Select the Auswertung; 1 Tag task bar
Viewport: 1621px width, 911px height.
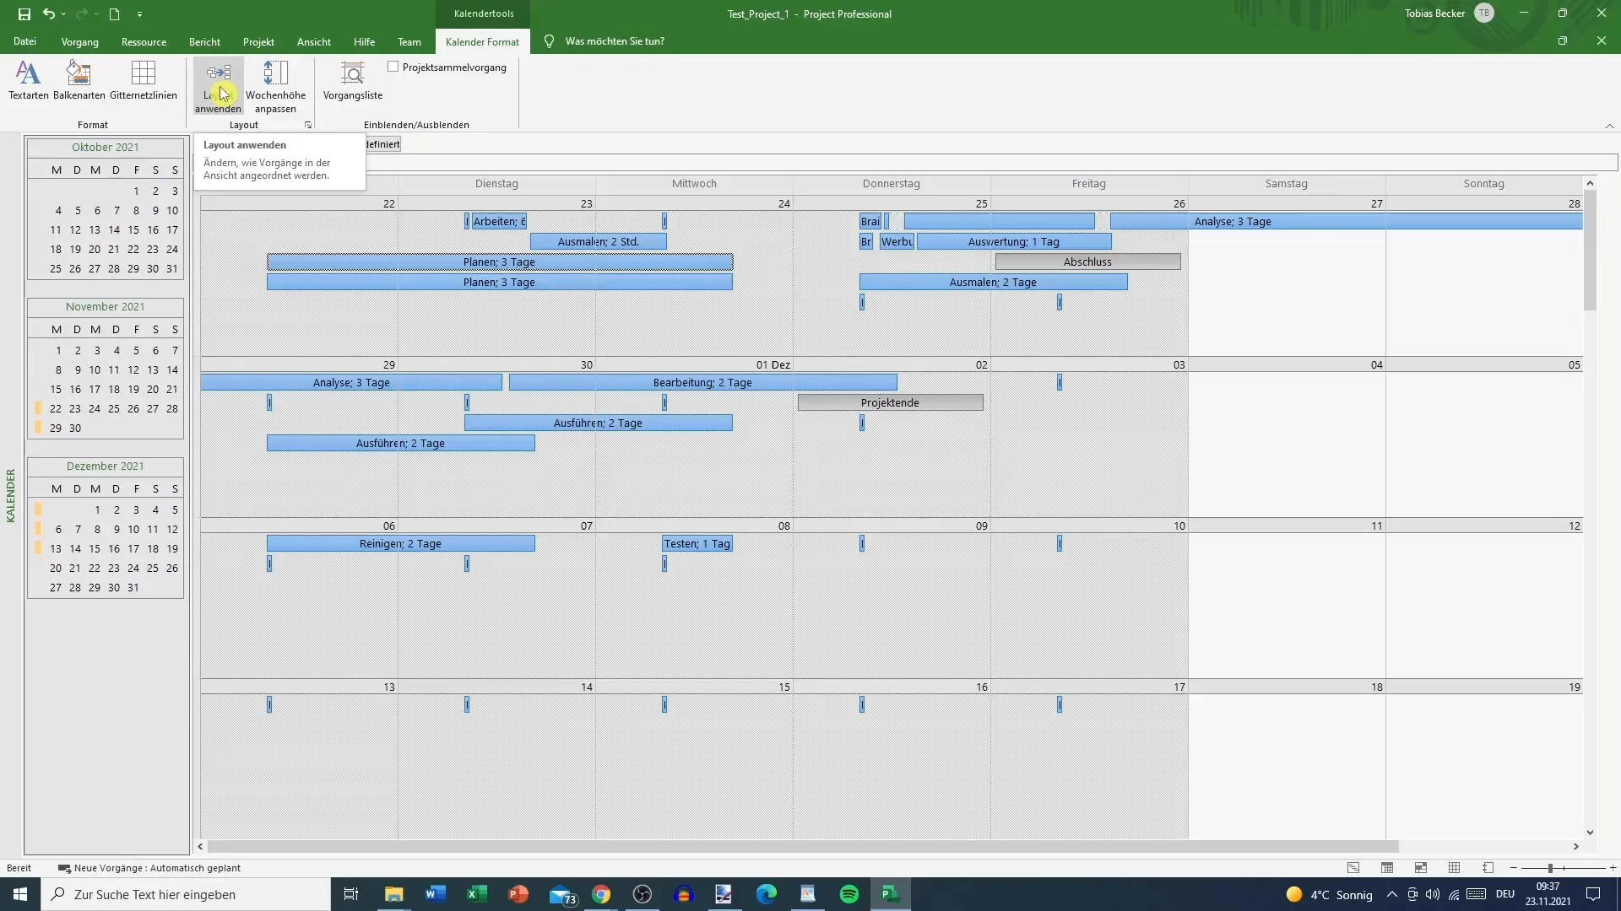pyautogui.click(x=1014, y=241)
